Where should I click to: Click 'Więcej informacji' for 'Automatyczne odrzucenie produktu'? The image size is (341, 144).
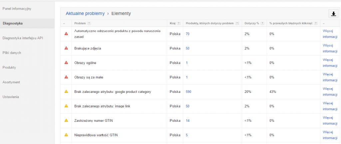coord(330,34)
